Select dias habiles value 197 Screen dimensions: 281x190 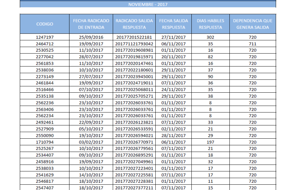coord(210,142)
